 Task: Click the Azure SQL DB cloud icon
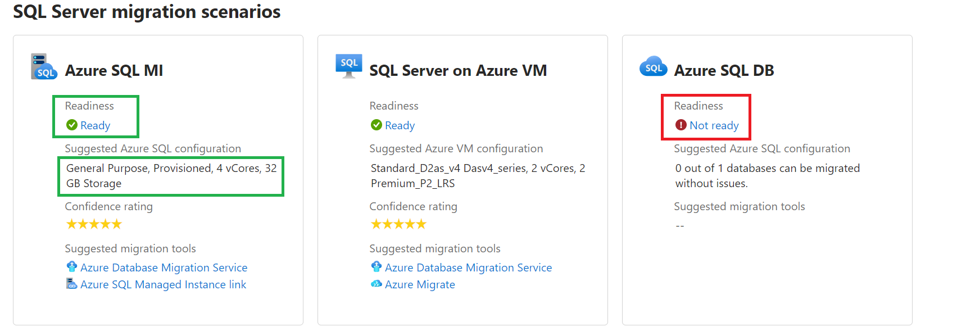pos(653,67)
